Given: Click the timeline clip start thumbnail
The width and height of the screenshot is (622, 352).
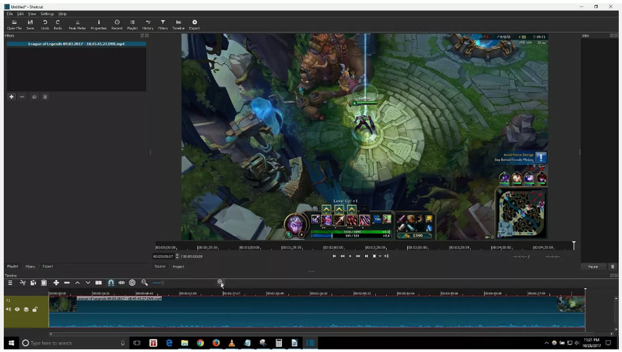Looking at the screenshot, I should [63, 304].
